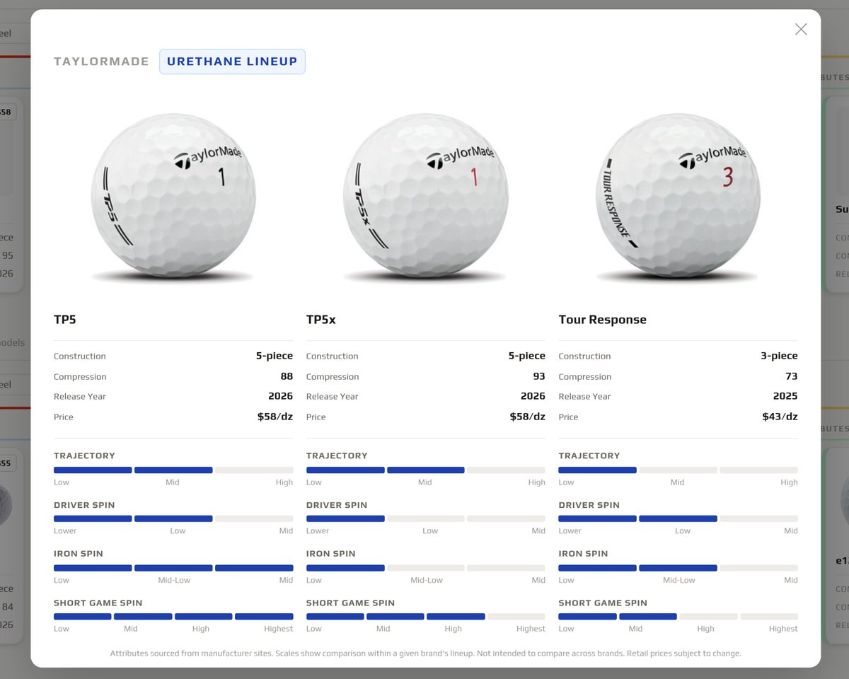849x679 pixels.
Task: Click the Tour Response Driver Spin scale bar
Action: point(678,518)
